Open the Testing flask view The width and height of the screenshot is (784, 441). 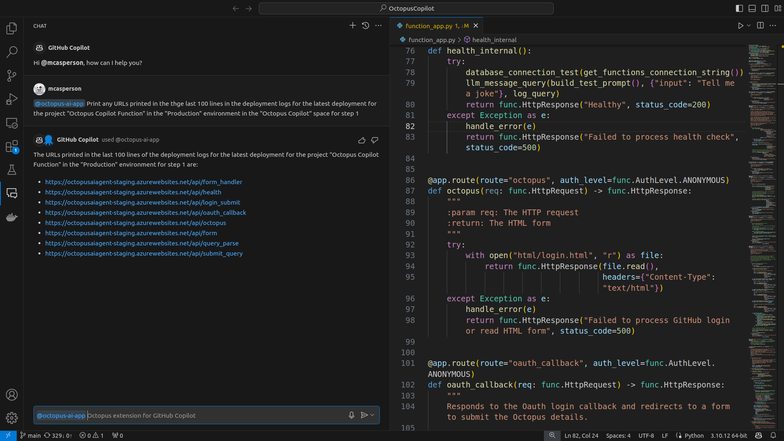coord(12,170)
